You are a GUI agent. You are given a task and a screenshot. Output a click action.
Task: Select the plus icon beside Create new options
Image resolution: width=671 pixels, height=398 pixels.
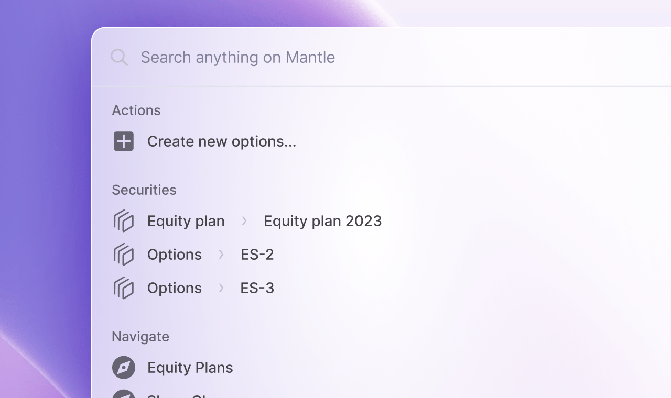click(x=123, y=141)
